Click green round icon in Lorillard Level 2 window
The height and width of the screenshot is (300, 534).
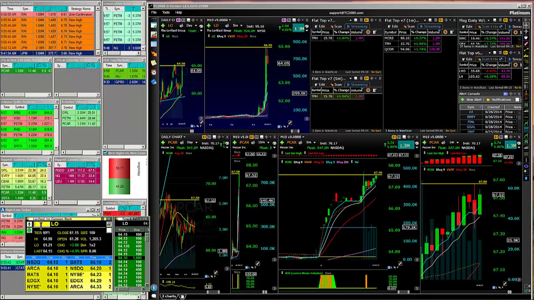pyautogui.click(x=29, y=230)
